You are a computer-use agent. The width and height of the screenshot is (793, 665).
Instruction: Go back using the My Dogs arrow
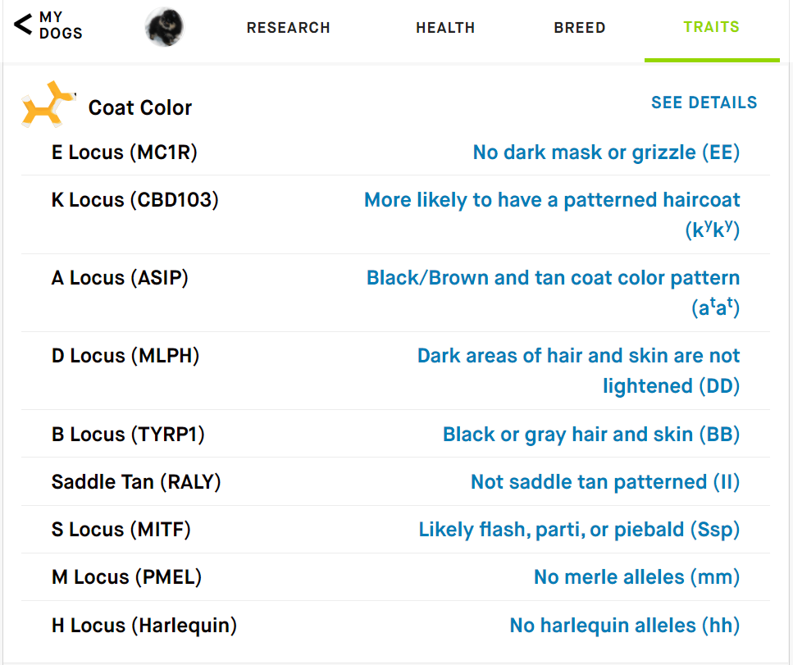point(48,25)
